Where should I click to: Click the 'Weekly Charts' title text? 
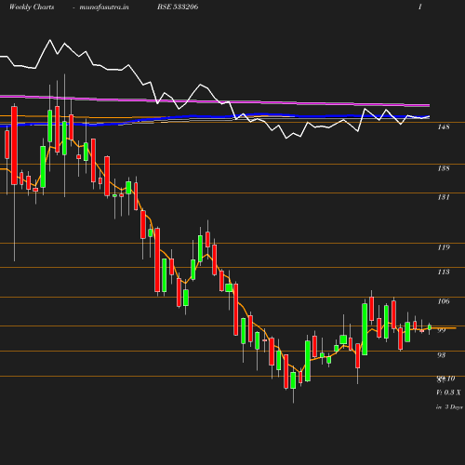pos(32,7)
